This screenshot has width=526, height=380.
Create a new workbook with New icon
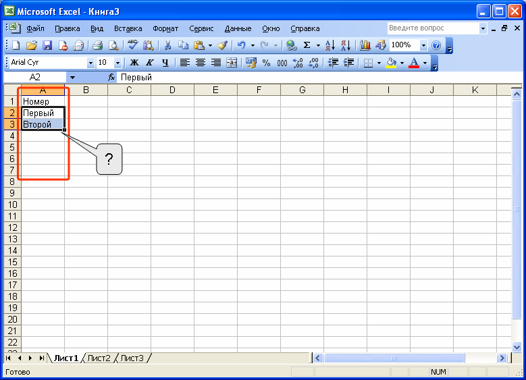[16, 45]
